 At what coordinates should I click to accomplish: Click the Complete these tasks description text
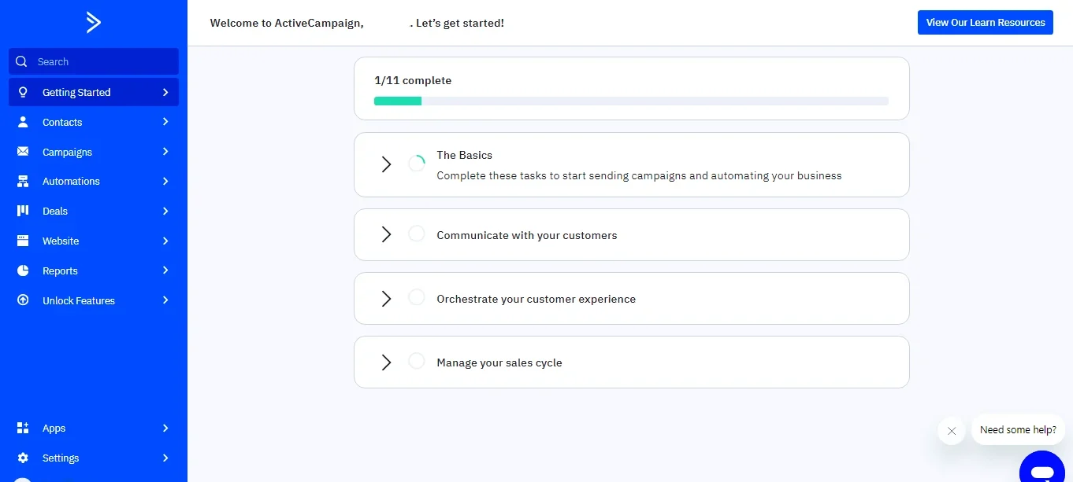click(x=639, y=175)
